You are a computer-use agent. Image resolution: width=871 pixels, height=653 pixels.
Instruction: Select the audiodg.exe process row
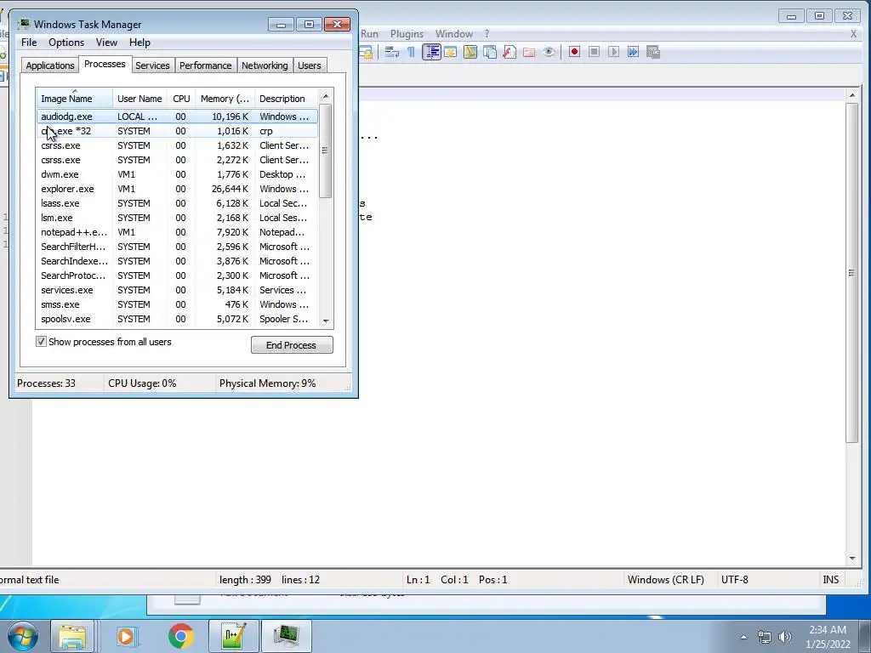pyautogui.click(x=177, y=116)
